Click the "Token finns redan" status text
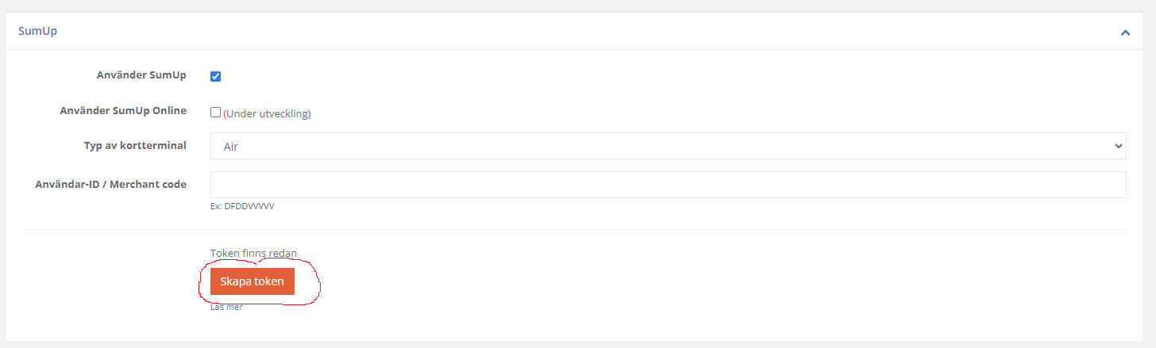This screenshot has width=1156, height=348. click(x=253, y=254)
